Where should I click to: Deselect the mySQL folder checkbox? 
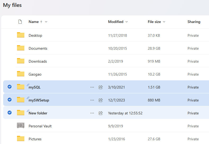[x=10, y=87]
